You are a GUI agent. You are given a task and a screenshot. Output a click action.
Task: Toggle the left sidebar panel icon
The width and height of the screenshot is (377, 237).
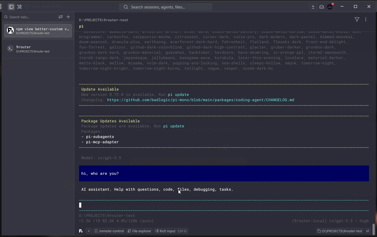(11, 7)
